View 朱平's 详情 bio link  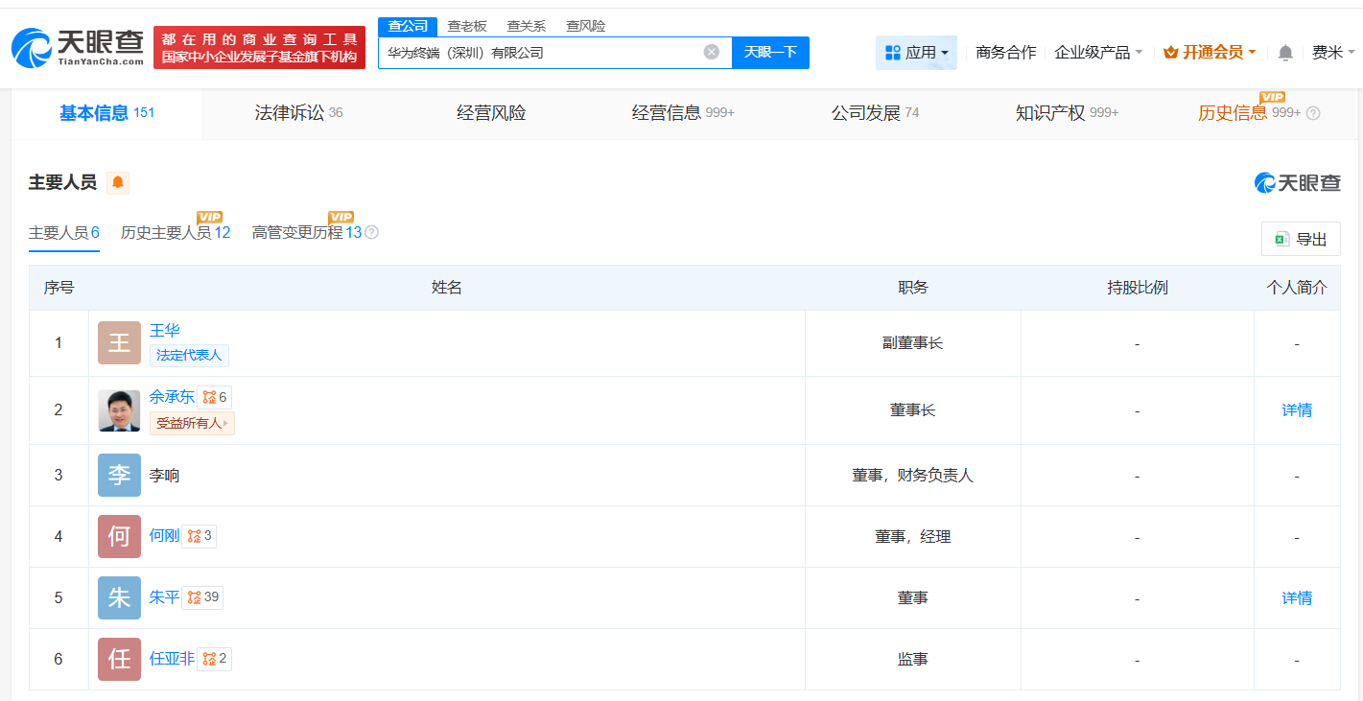1297,598
